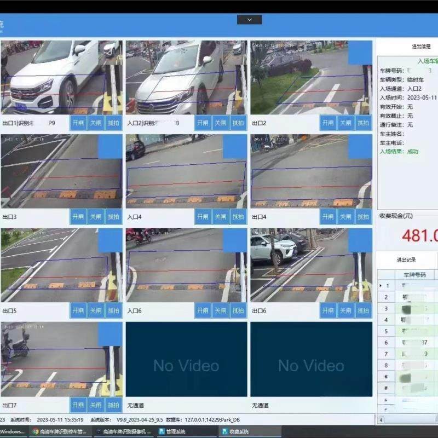Click the 数据库 127.0.0.1,14229;Park_DB status text
This screenshot has height=438, width=438.
pos(203,419)
